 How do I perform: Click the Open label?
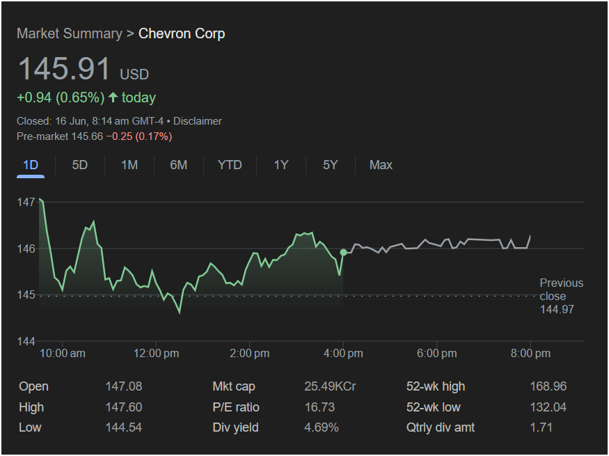(x=34, y=386)
